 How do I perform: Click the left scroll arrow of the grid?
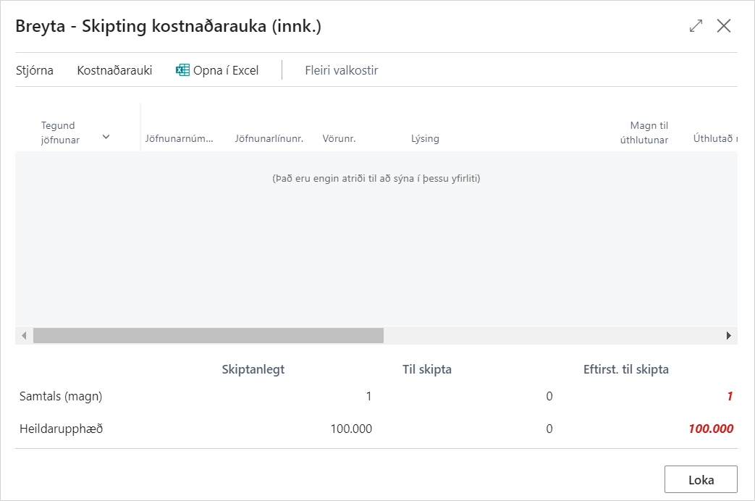click(x=24, y=336)
